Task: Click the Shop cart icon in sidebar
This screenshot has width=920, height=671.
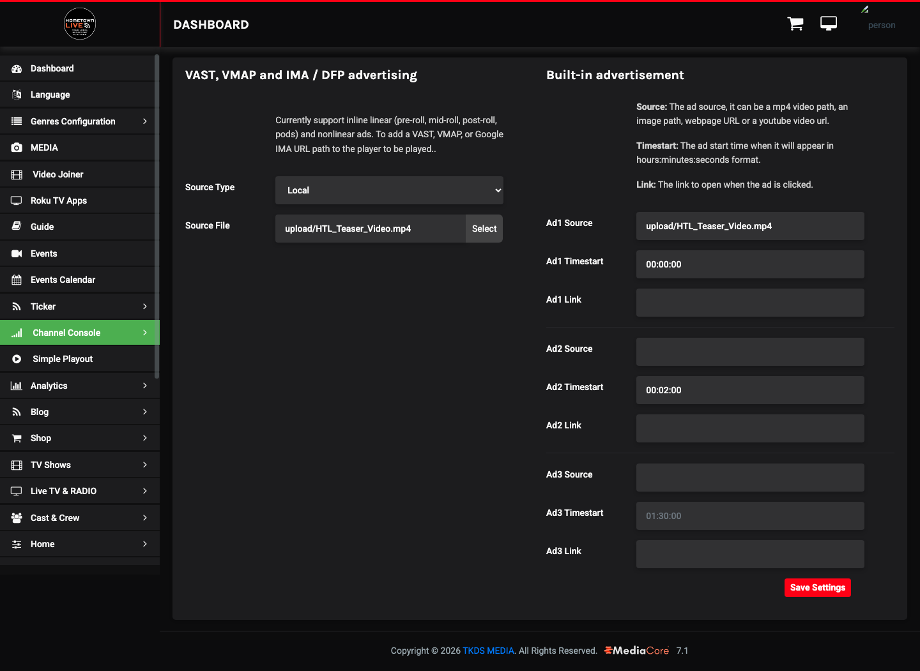Action: pyautogui.click(x=17, y=438)
